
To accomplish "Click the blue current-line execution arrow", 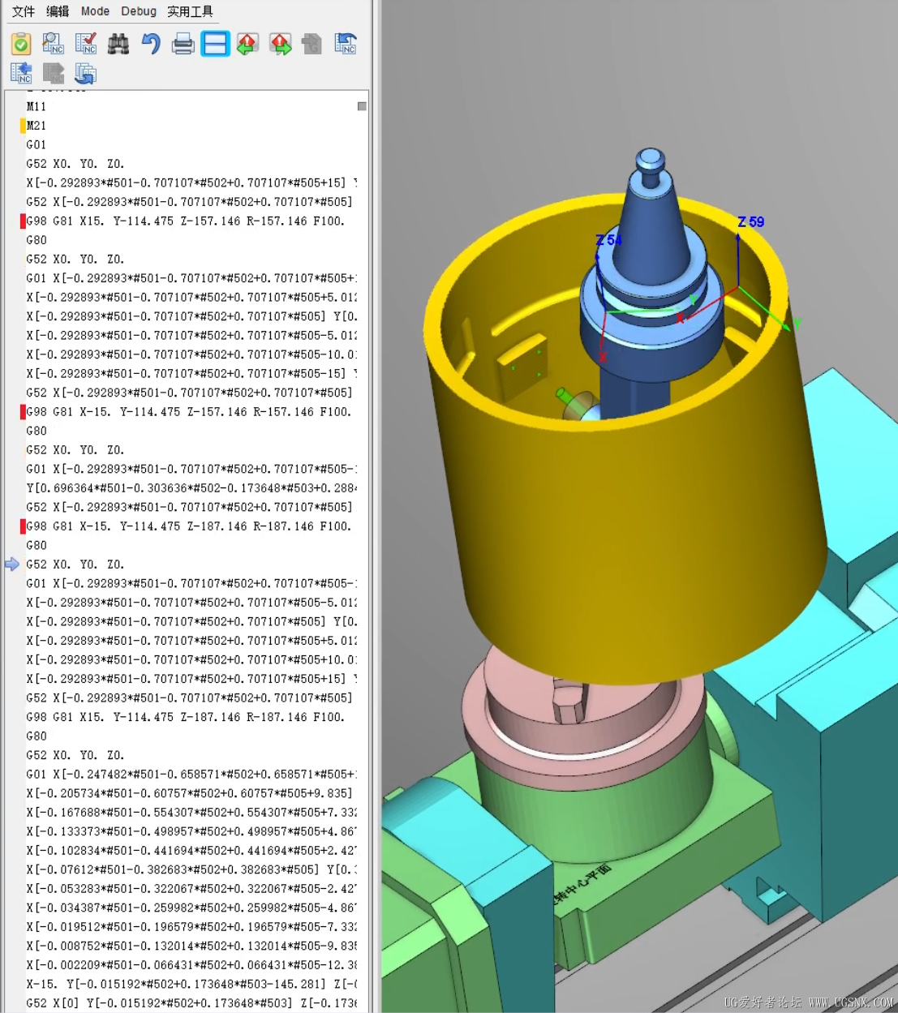I will pos(12,564).
